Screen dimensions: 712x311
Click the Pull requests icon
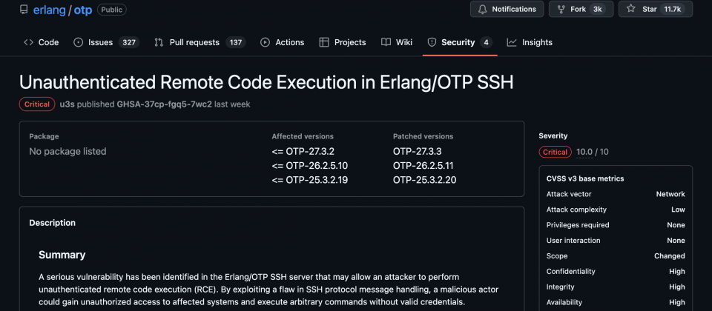point(159,42)
